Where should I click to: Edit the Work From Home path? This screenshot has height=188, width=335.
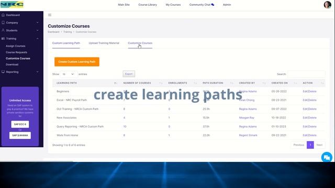[x=305, y=135]
